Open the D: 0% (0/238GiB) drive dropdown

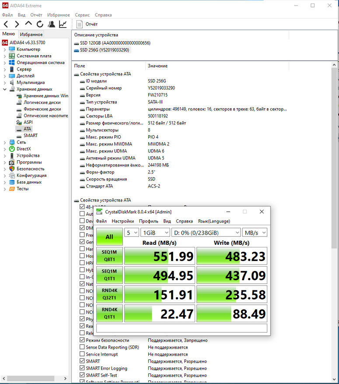click(206, 233)
